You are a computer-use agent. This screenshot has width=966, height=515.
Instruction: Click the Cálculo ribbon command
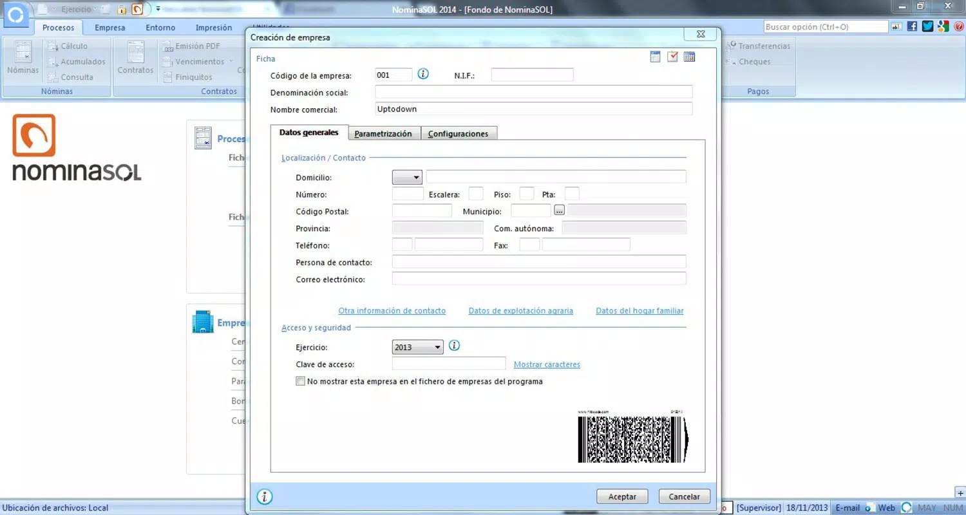click(68, 46)
